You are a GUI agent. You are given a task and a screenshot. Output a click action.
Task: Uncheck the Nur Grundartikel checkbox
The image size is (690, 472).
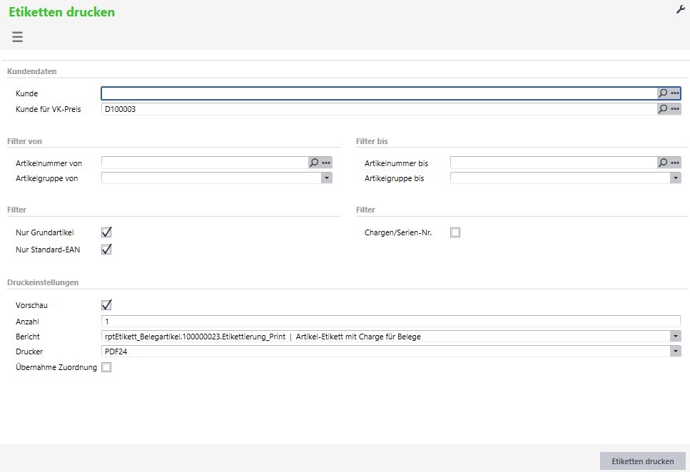[107, 232]
